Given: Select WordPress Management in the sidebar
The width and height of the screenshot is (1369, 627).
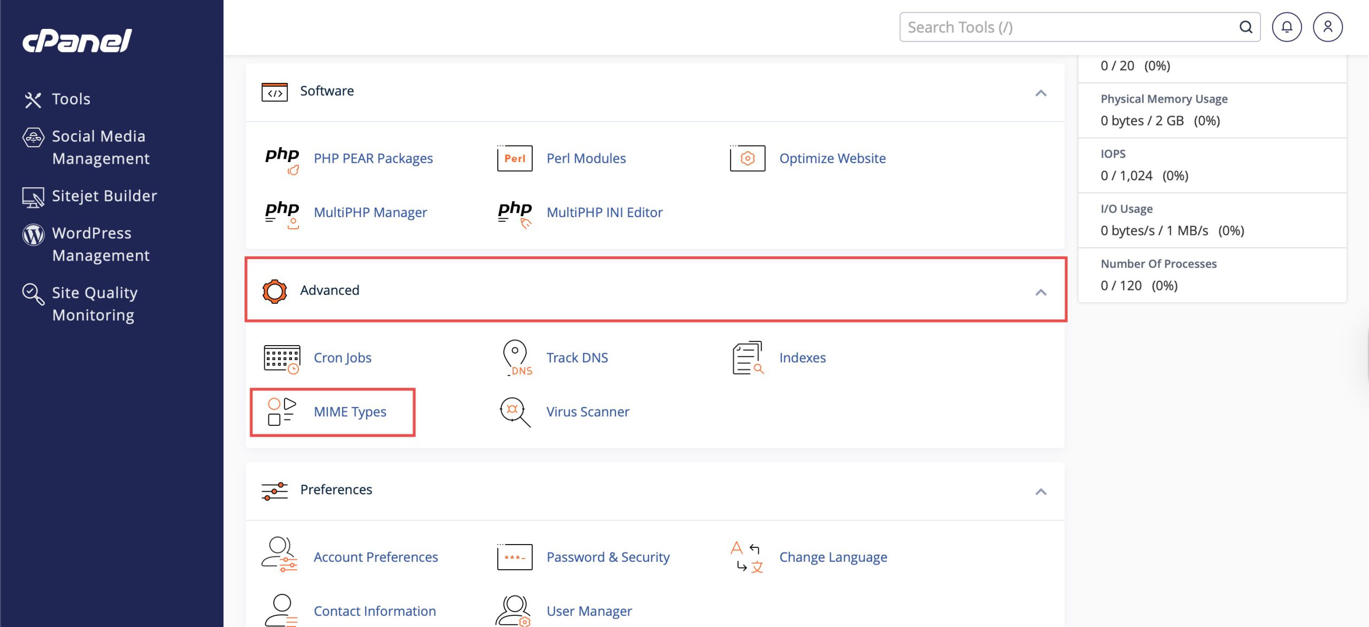Looking at the screenshot, I should pyautogui.click(x=101, y=244).
